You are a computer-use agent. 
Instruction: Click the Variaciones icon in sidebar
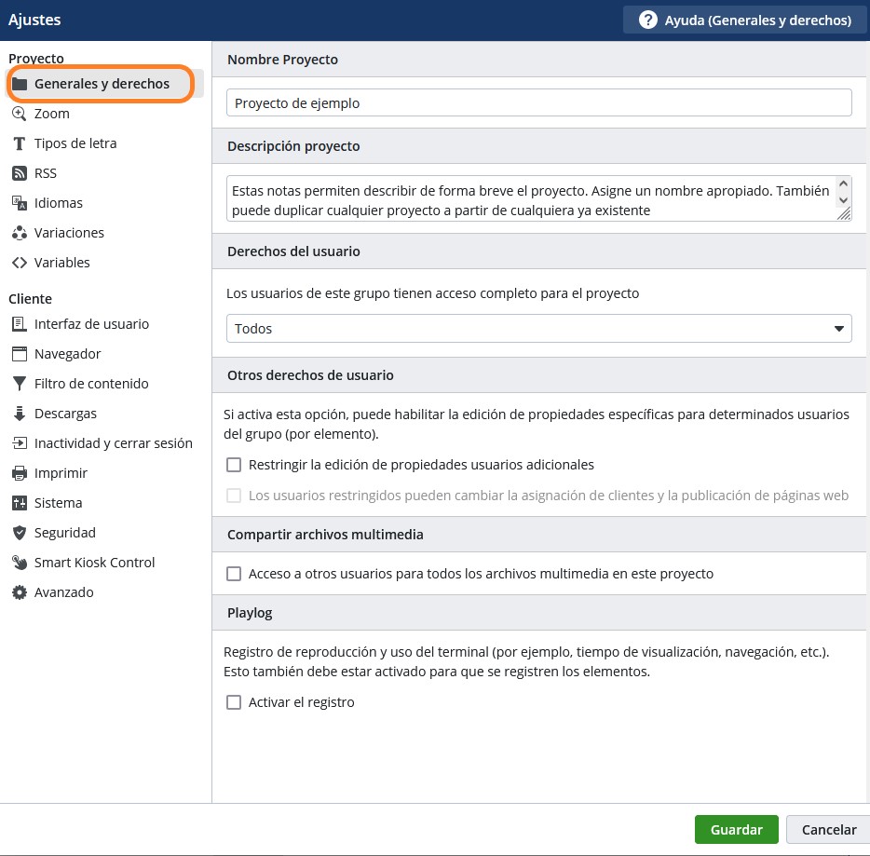point(19,233)
